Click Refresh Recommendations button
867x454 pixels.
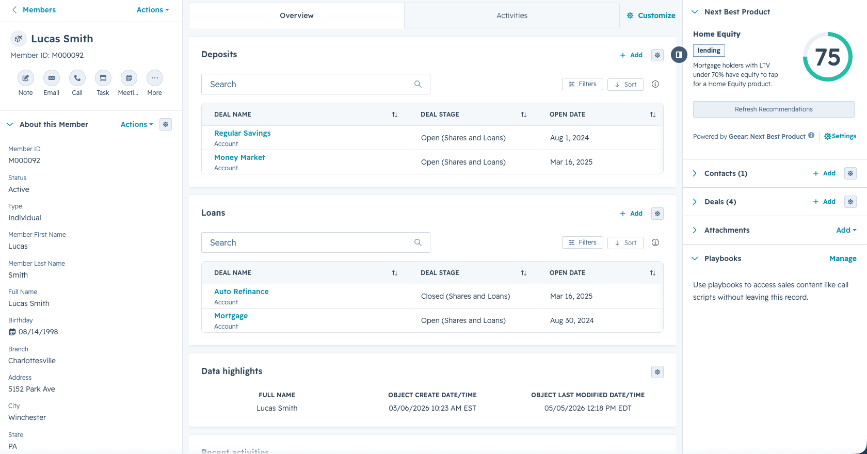click(774, 109)
